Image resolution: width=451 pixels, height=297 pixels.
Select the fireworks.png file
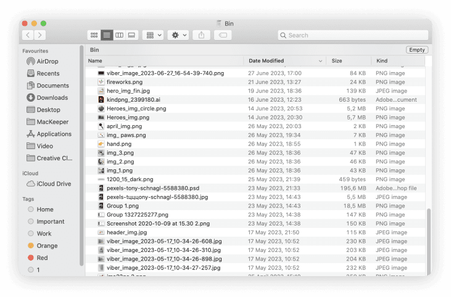(124, 82)
